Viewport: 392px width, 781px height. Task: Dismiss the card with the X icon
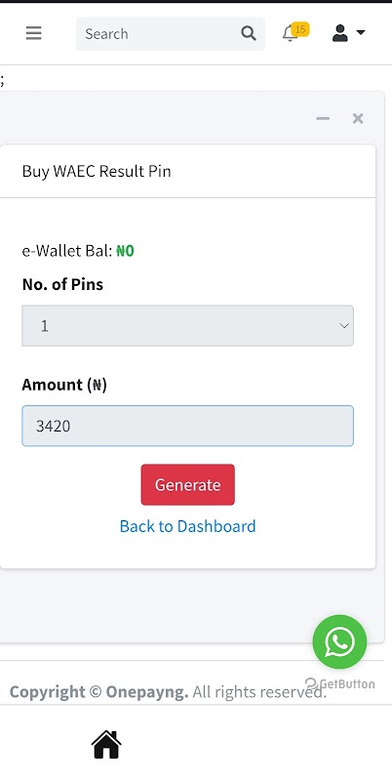(358, 118)
